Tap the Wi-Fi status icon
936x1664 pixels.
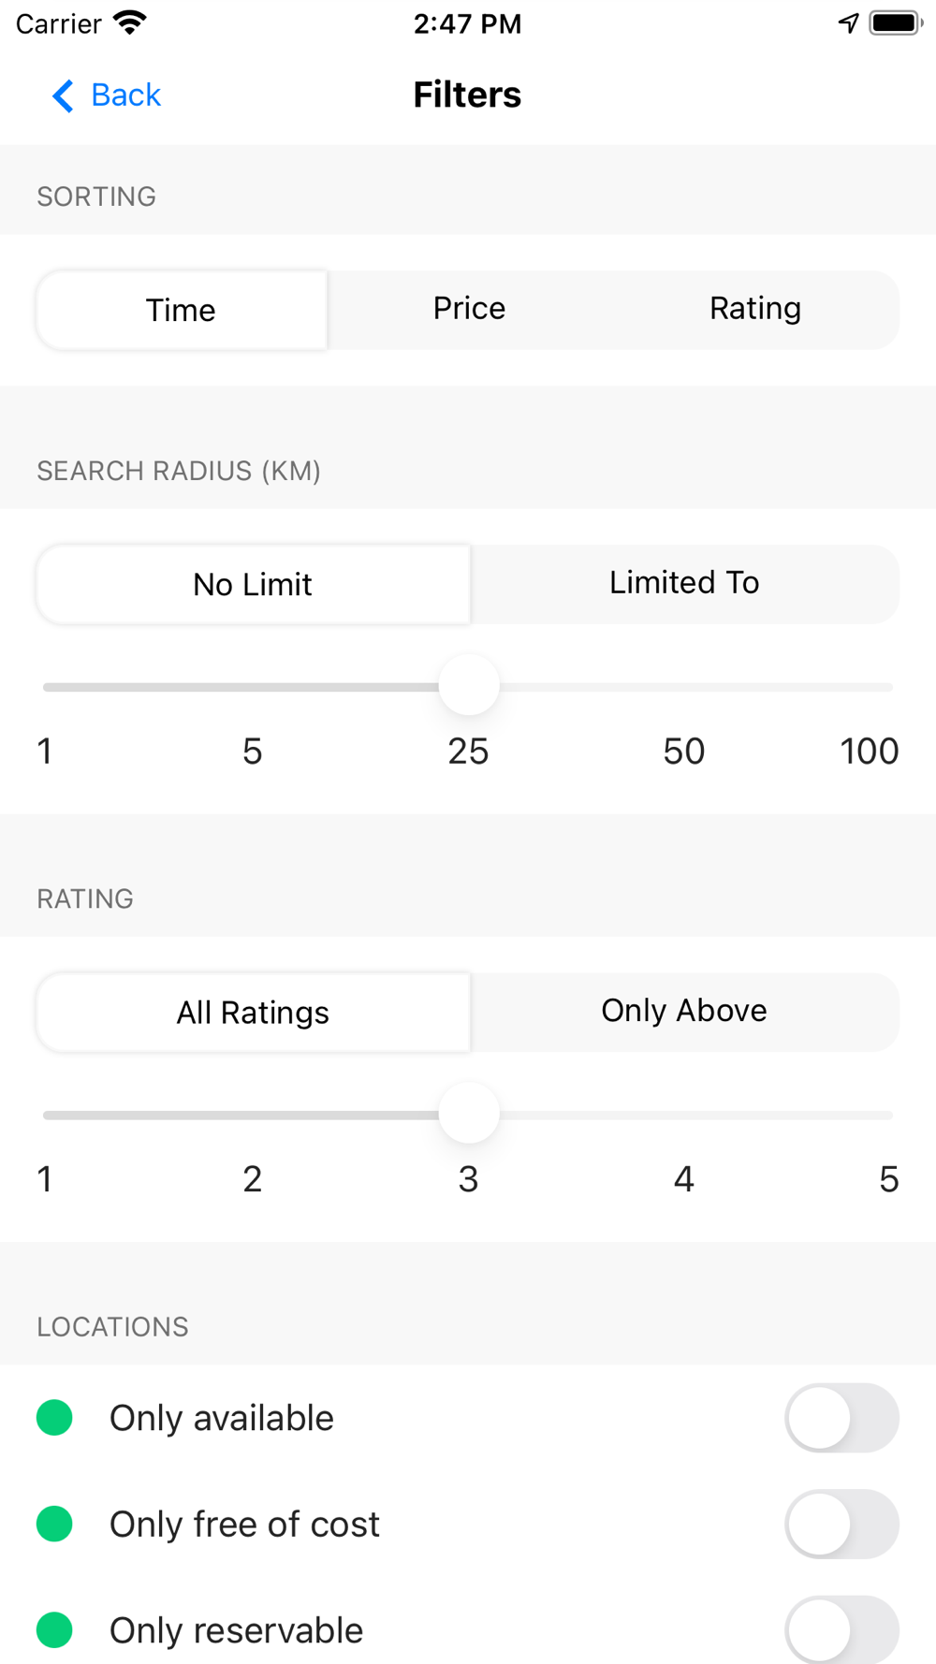(130, 22)
